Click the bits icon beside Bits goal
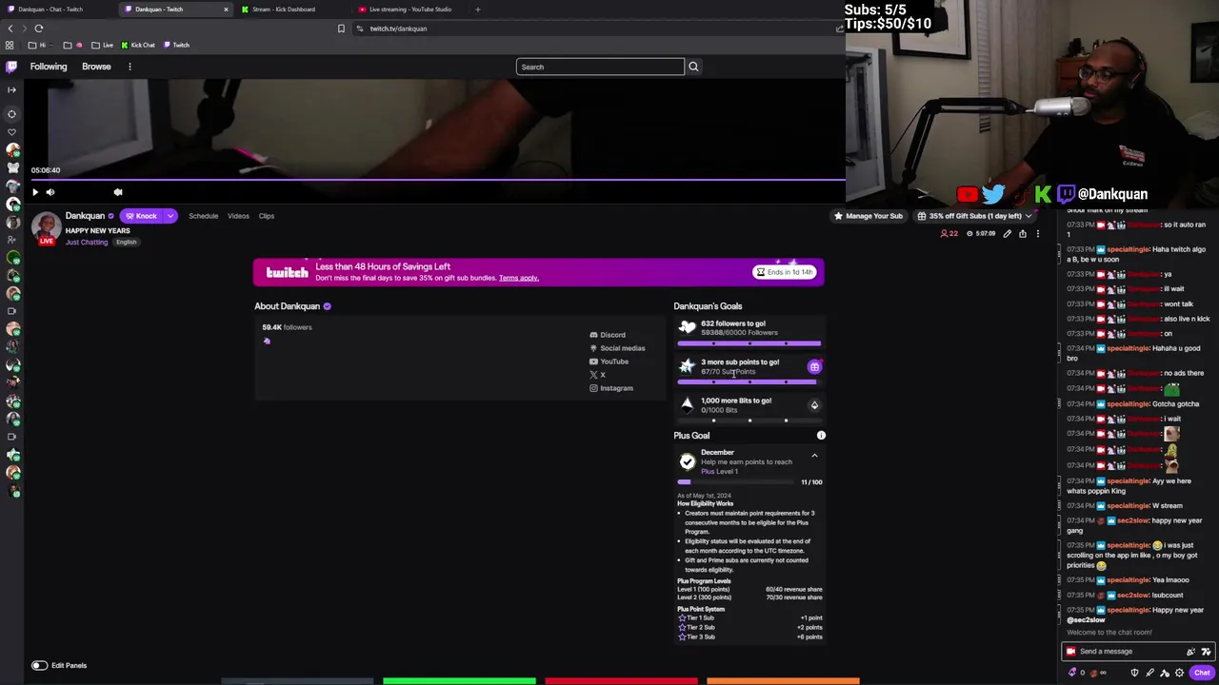 [x=814, y=405]
